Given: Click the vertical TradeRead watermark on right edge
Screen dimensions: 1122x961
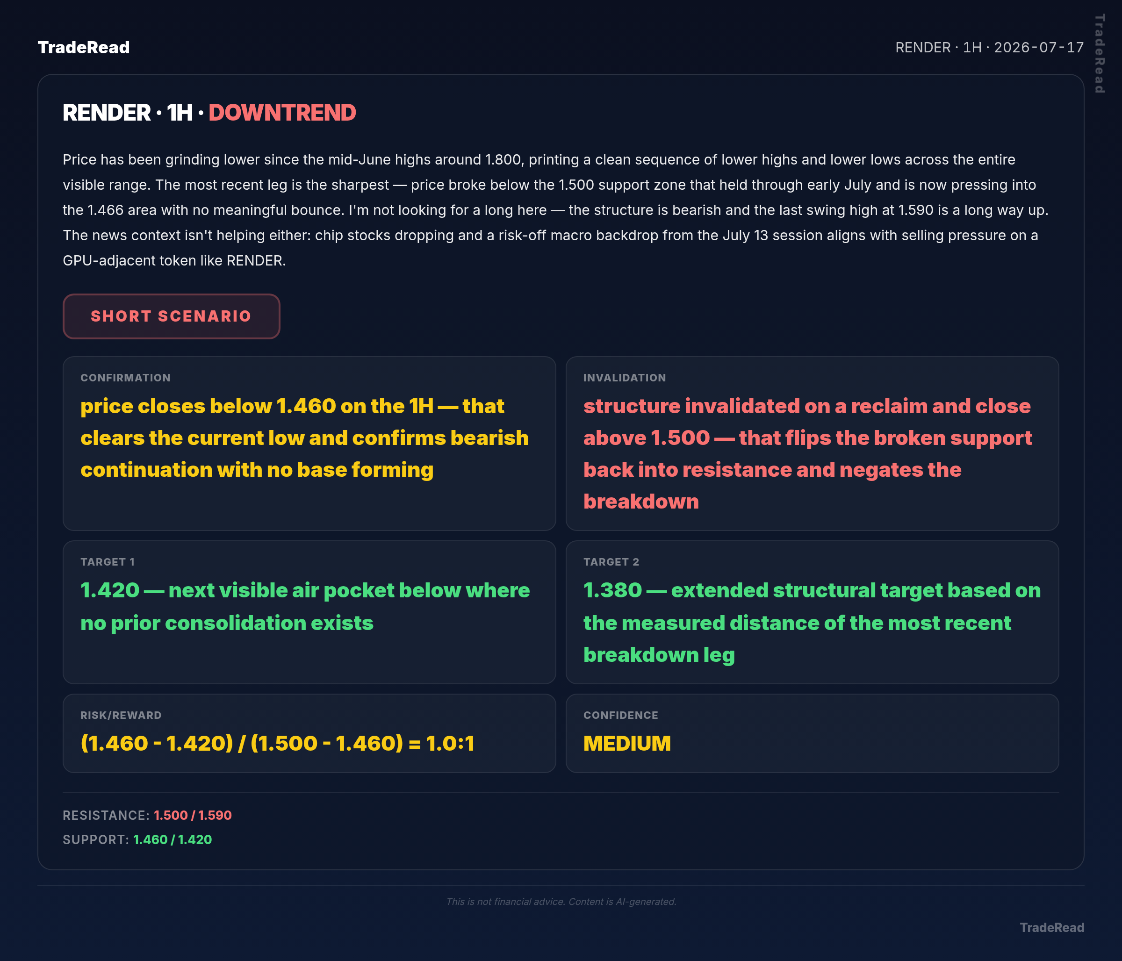Looking at the screenshot, I should click(x=1099, y=54).
